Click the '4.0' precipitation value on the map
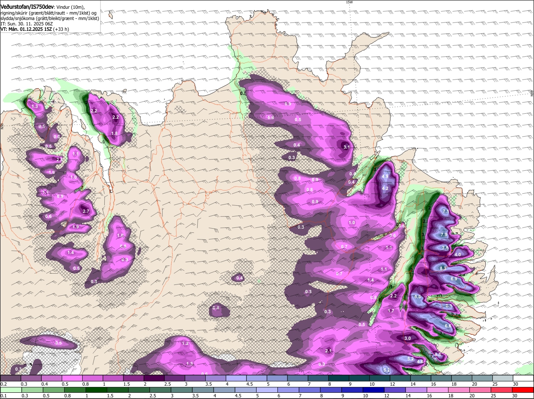Viewport: 534px width, 399px height. (458, 254)
